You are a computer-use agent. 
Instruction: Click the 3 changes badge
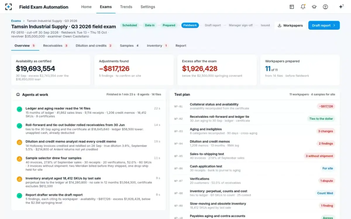click(x=326, y=131)
